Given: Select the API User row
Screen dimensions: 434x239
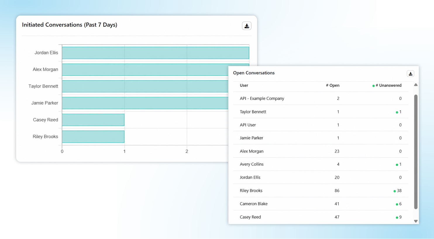Looking at the screenshot, I should [321, 125].
